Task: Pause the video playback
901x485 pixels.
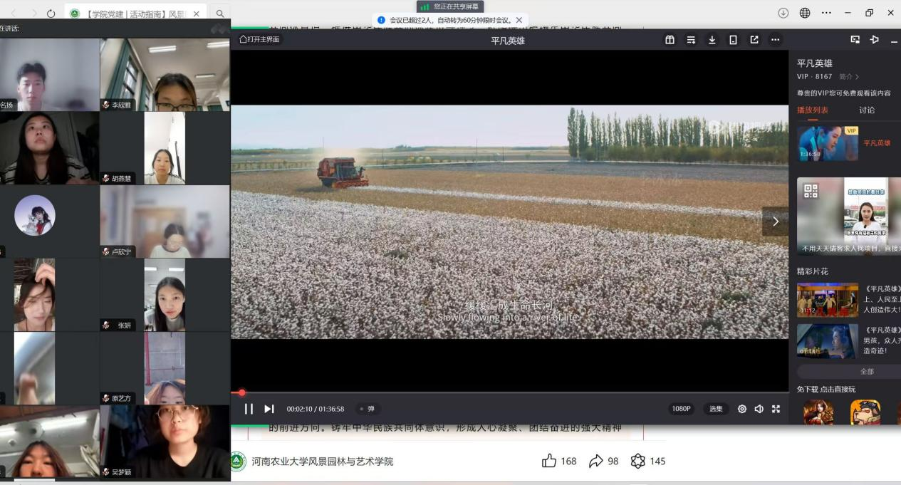Action: click(249, 409)
